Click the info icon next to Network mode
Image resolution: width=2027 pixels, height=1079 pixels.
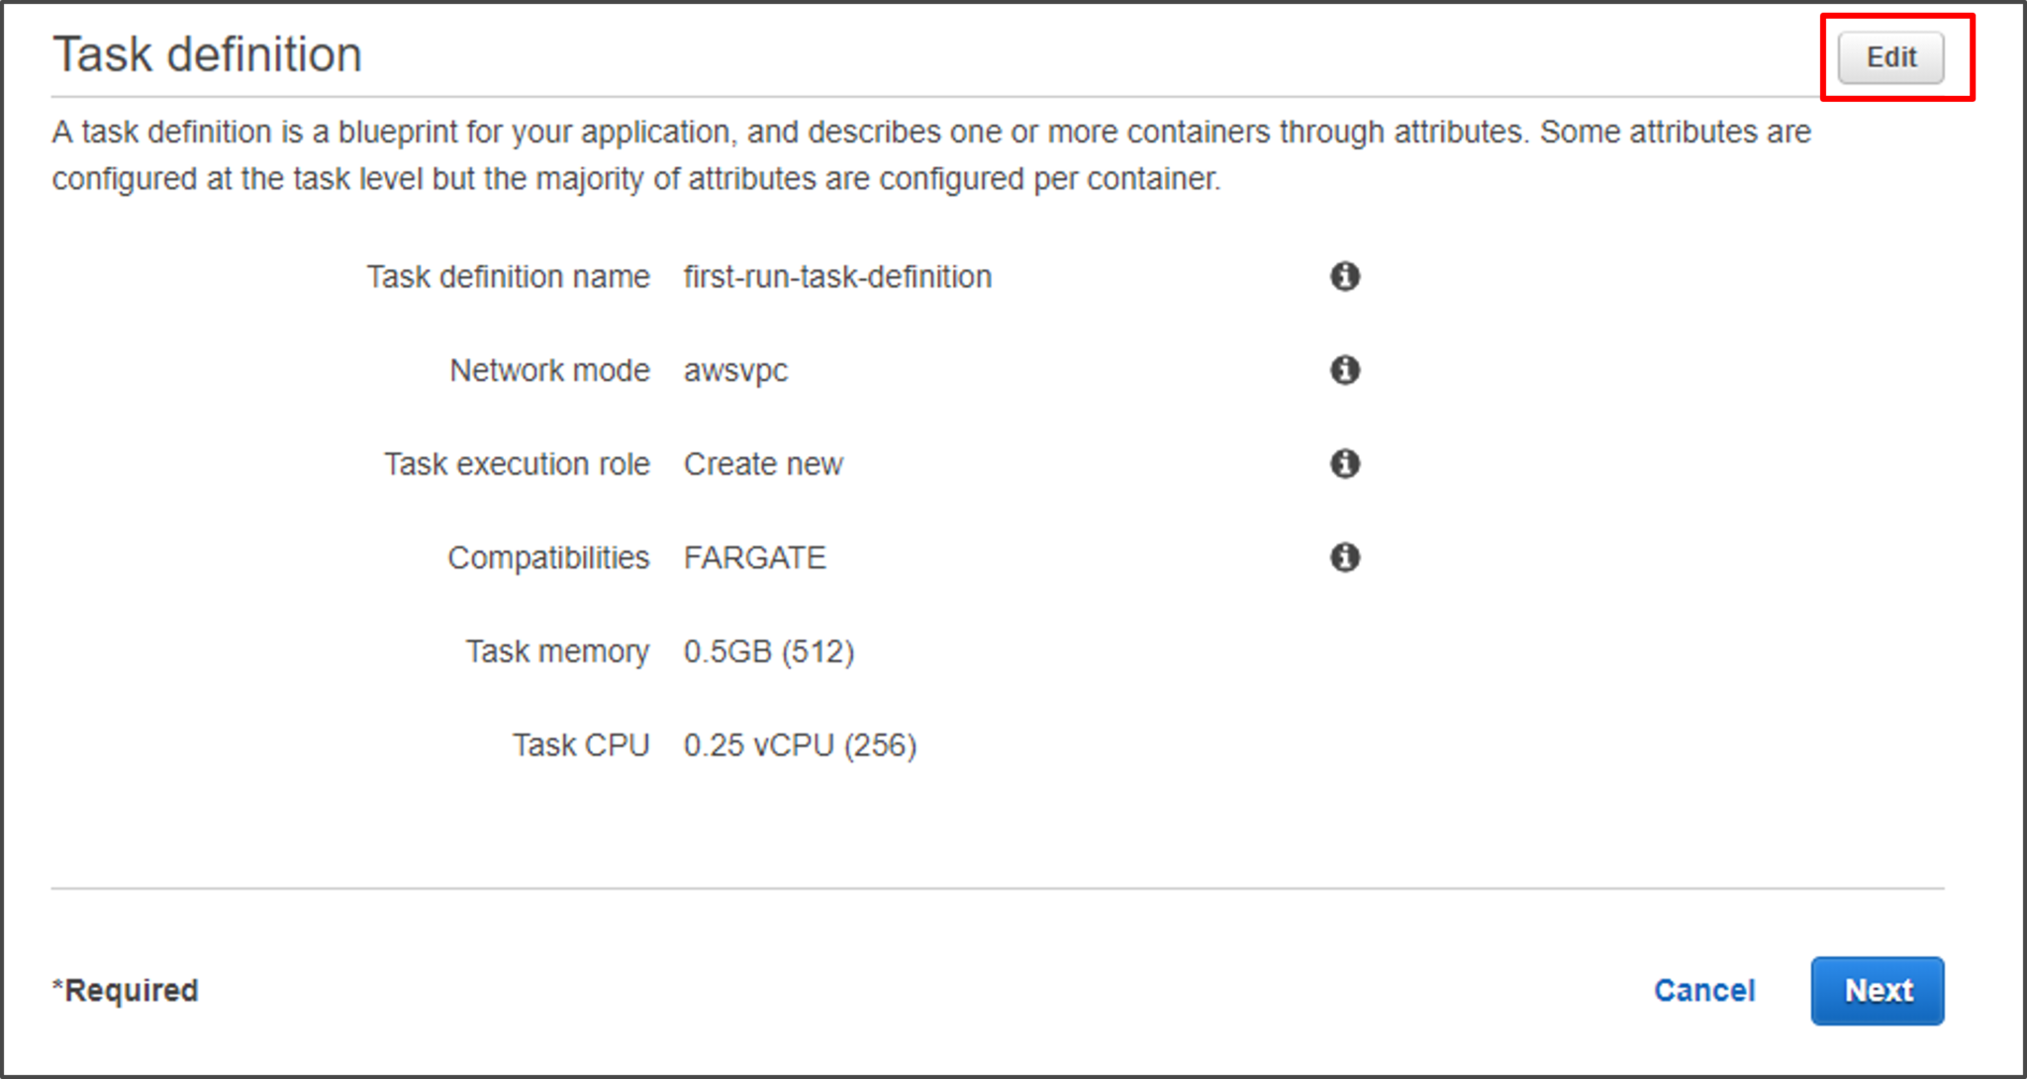pos(1343,370)
